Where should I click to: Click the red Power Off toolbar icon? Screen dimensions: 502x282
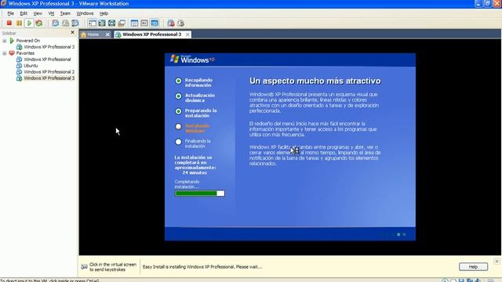(9, 23)
